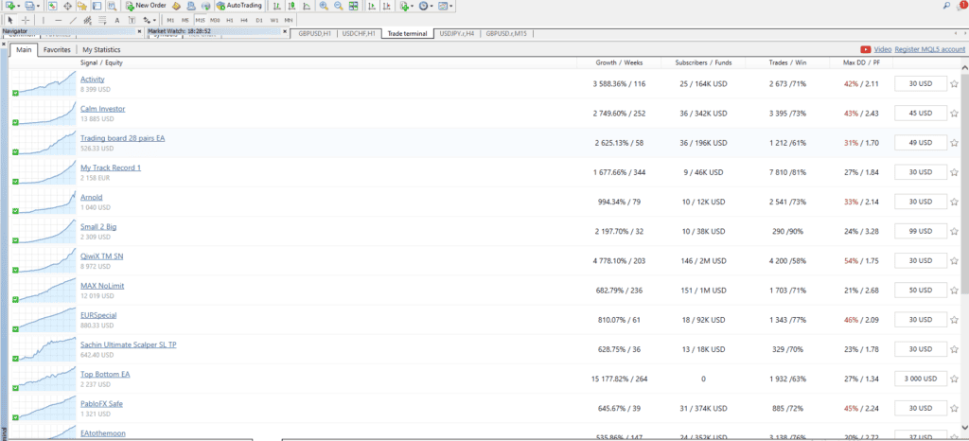The height and width of the screenshot is (441, 969).
Task: Toggle chart auto scroll
Action: click(x=371, y=6)
